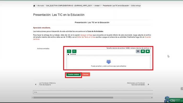
Task: Click the scrollbar right arrow
Action: (152, 98)
